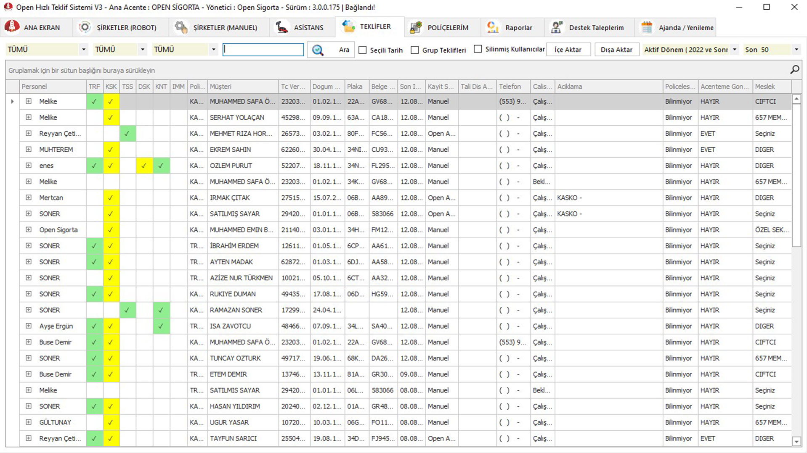807x453 pixels.
Task: Click the Raporlar chart icon
Action: pos(493,27)
